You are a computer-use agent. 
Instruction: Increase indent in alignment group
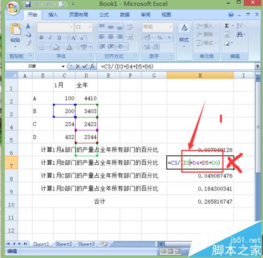[x=110, y=46]
